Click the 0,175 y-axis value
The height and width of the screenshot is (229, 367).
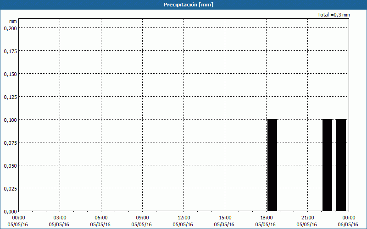[x=10, y=51]
